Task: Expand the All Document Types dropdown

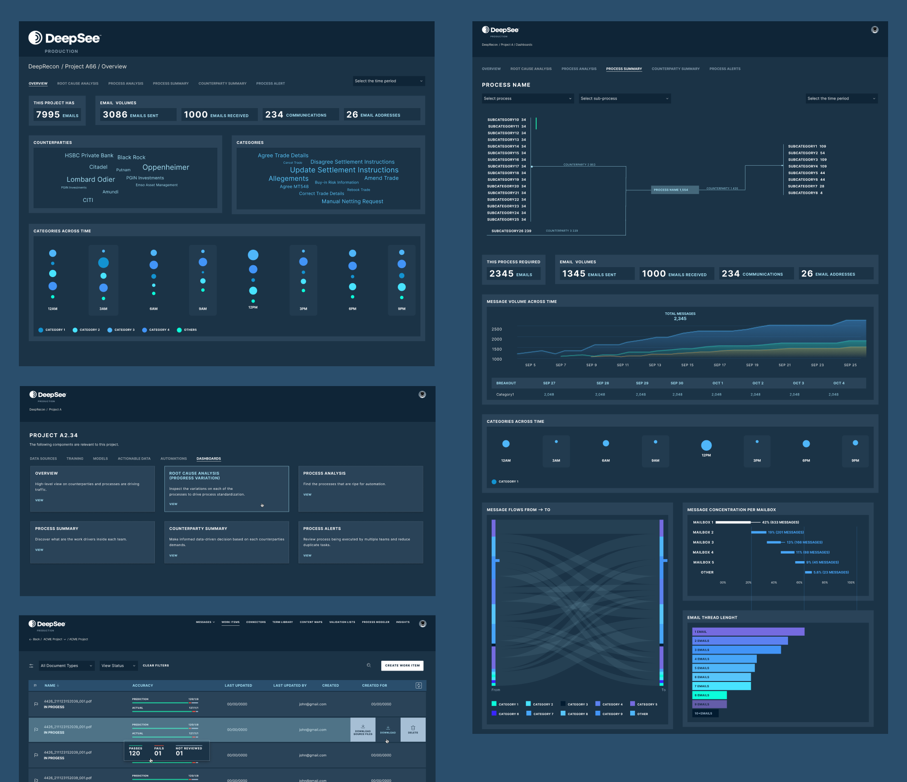Action: (66, 666)
